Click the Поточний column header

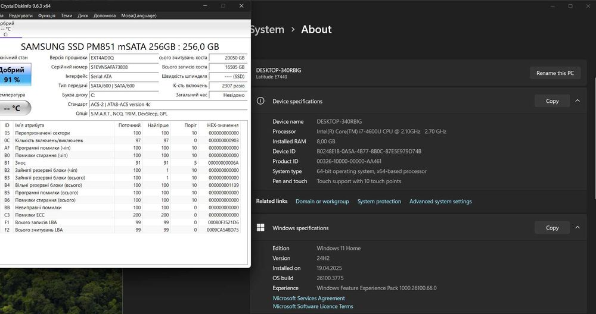click(129, 125)
